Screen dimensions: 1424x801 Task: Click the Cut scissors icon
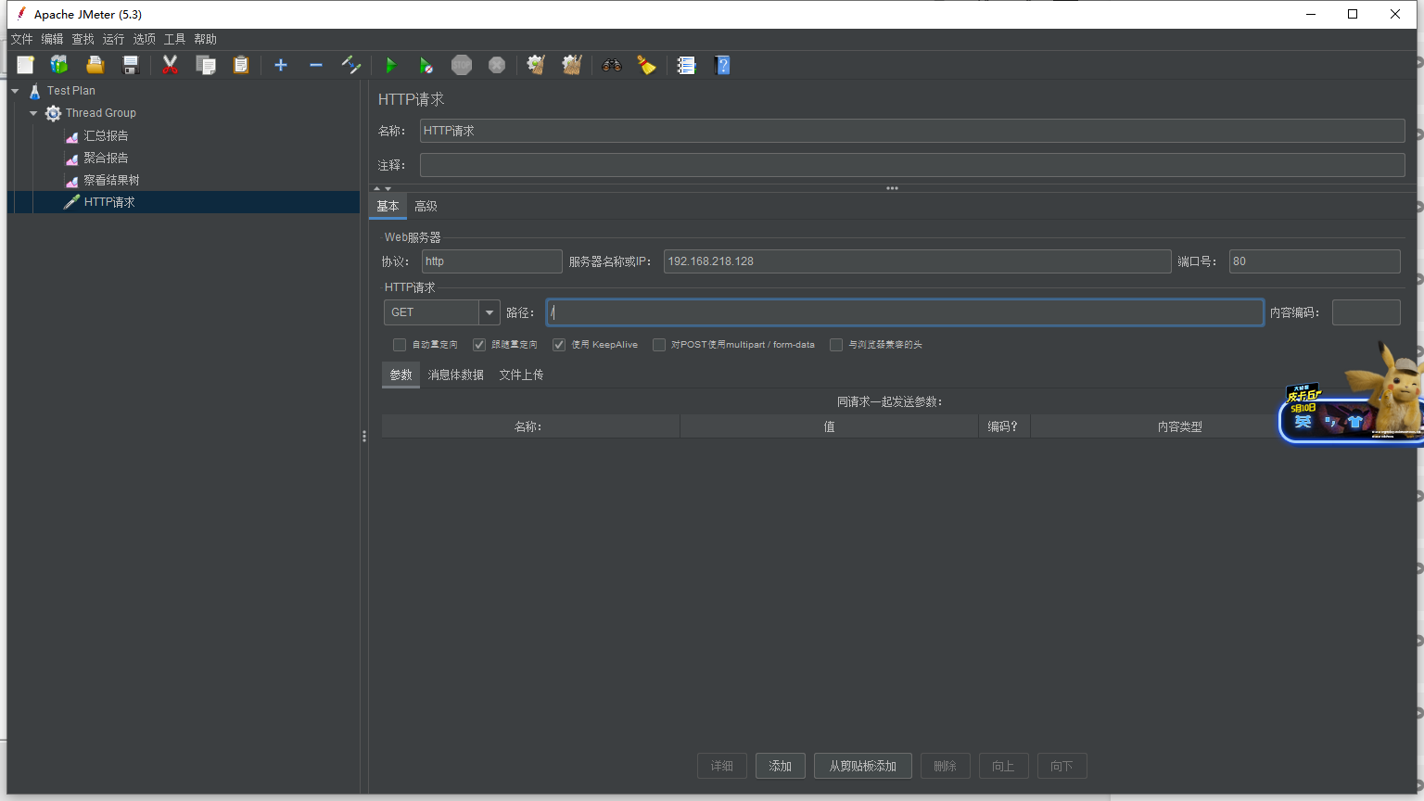170,65
